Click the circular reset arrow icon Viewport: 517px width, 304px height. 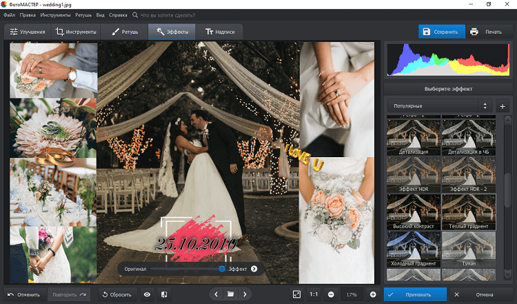coord(105,294)
